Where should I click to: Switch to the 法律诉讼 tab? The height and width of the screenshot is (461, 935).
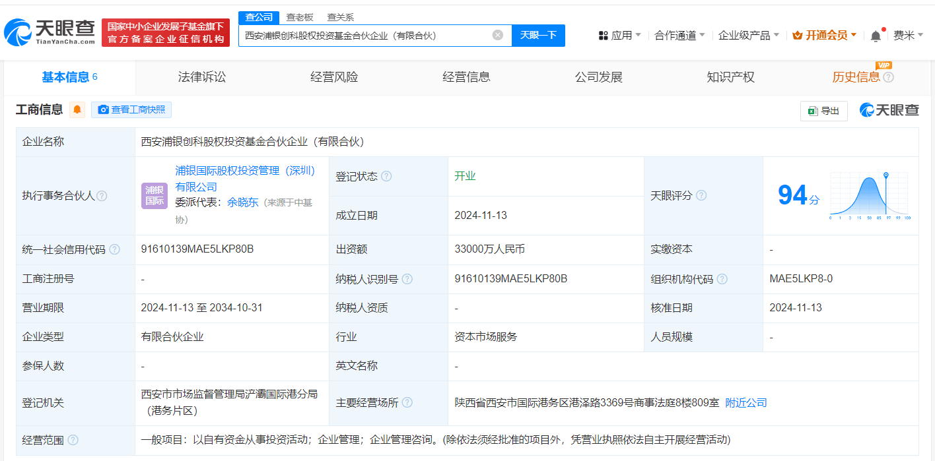[x=201, y=77]
